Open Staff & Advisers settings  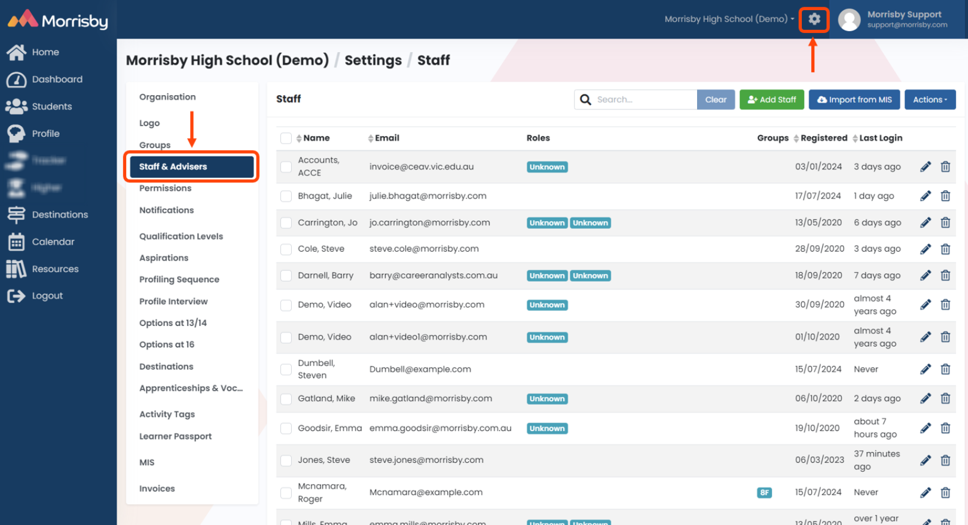[x=191, y=167]
